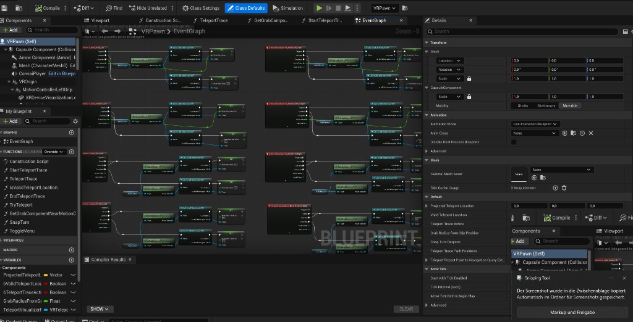Image resolution: width=633 pixels, height=322 pixels.
Task: Open the VRPawn debug object dropdown
Action: (x=384, y=8)
